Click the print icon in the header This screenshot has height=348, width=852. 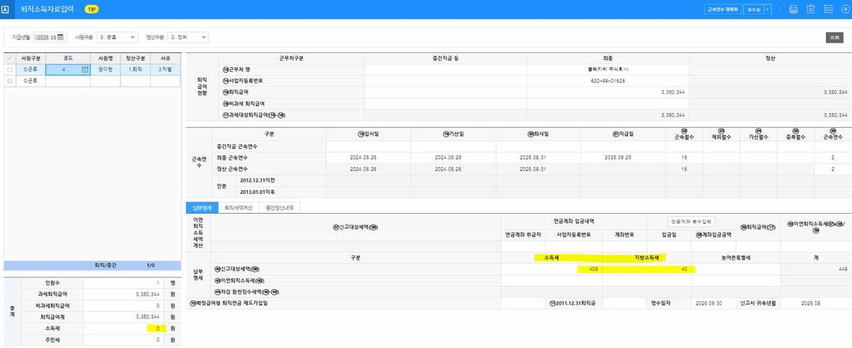click(793, 9)
